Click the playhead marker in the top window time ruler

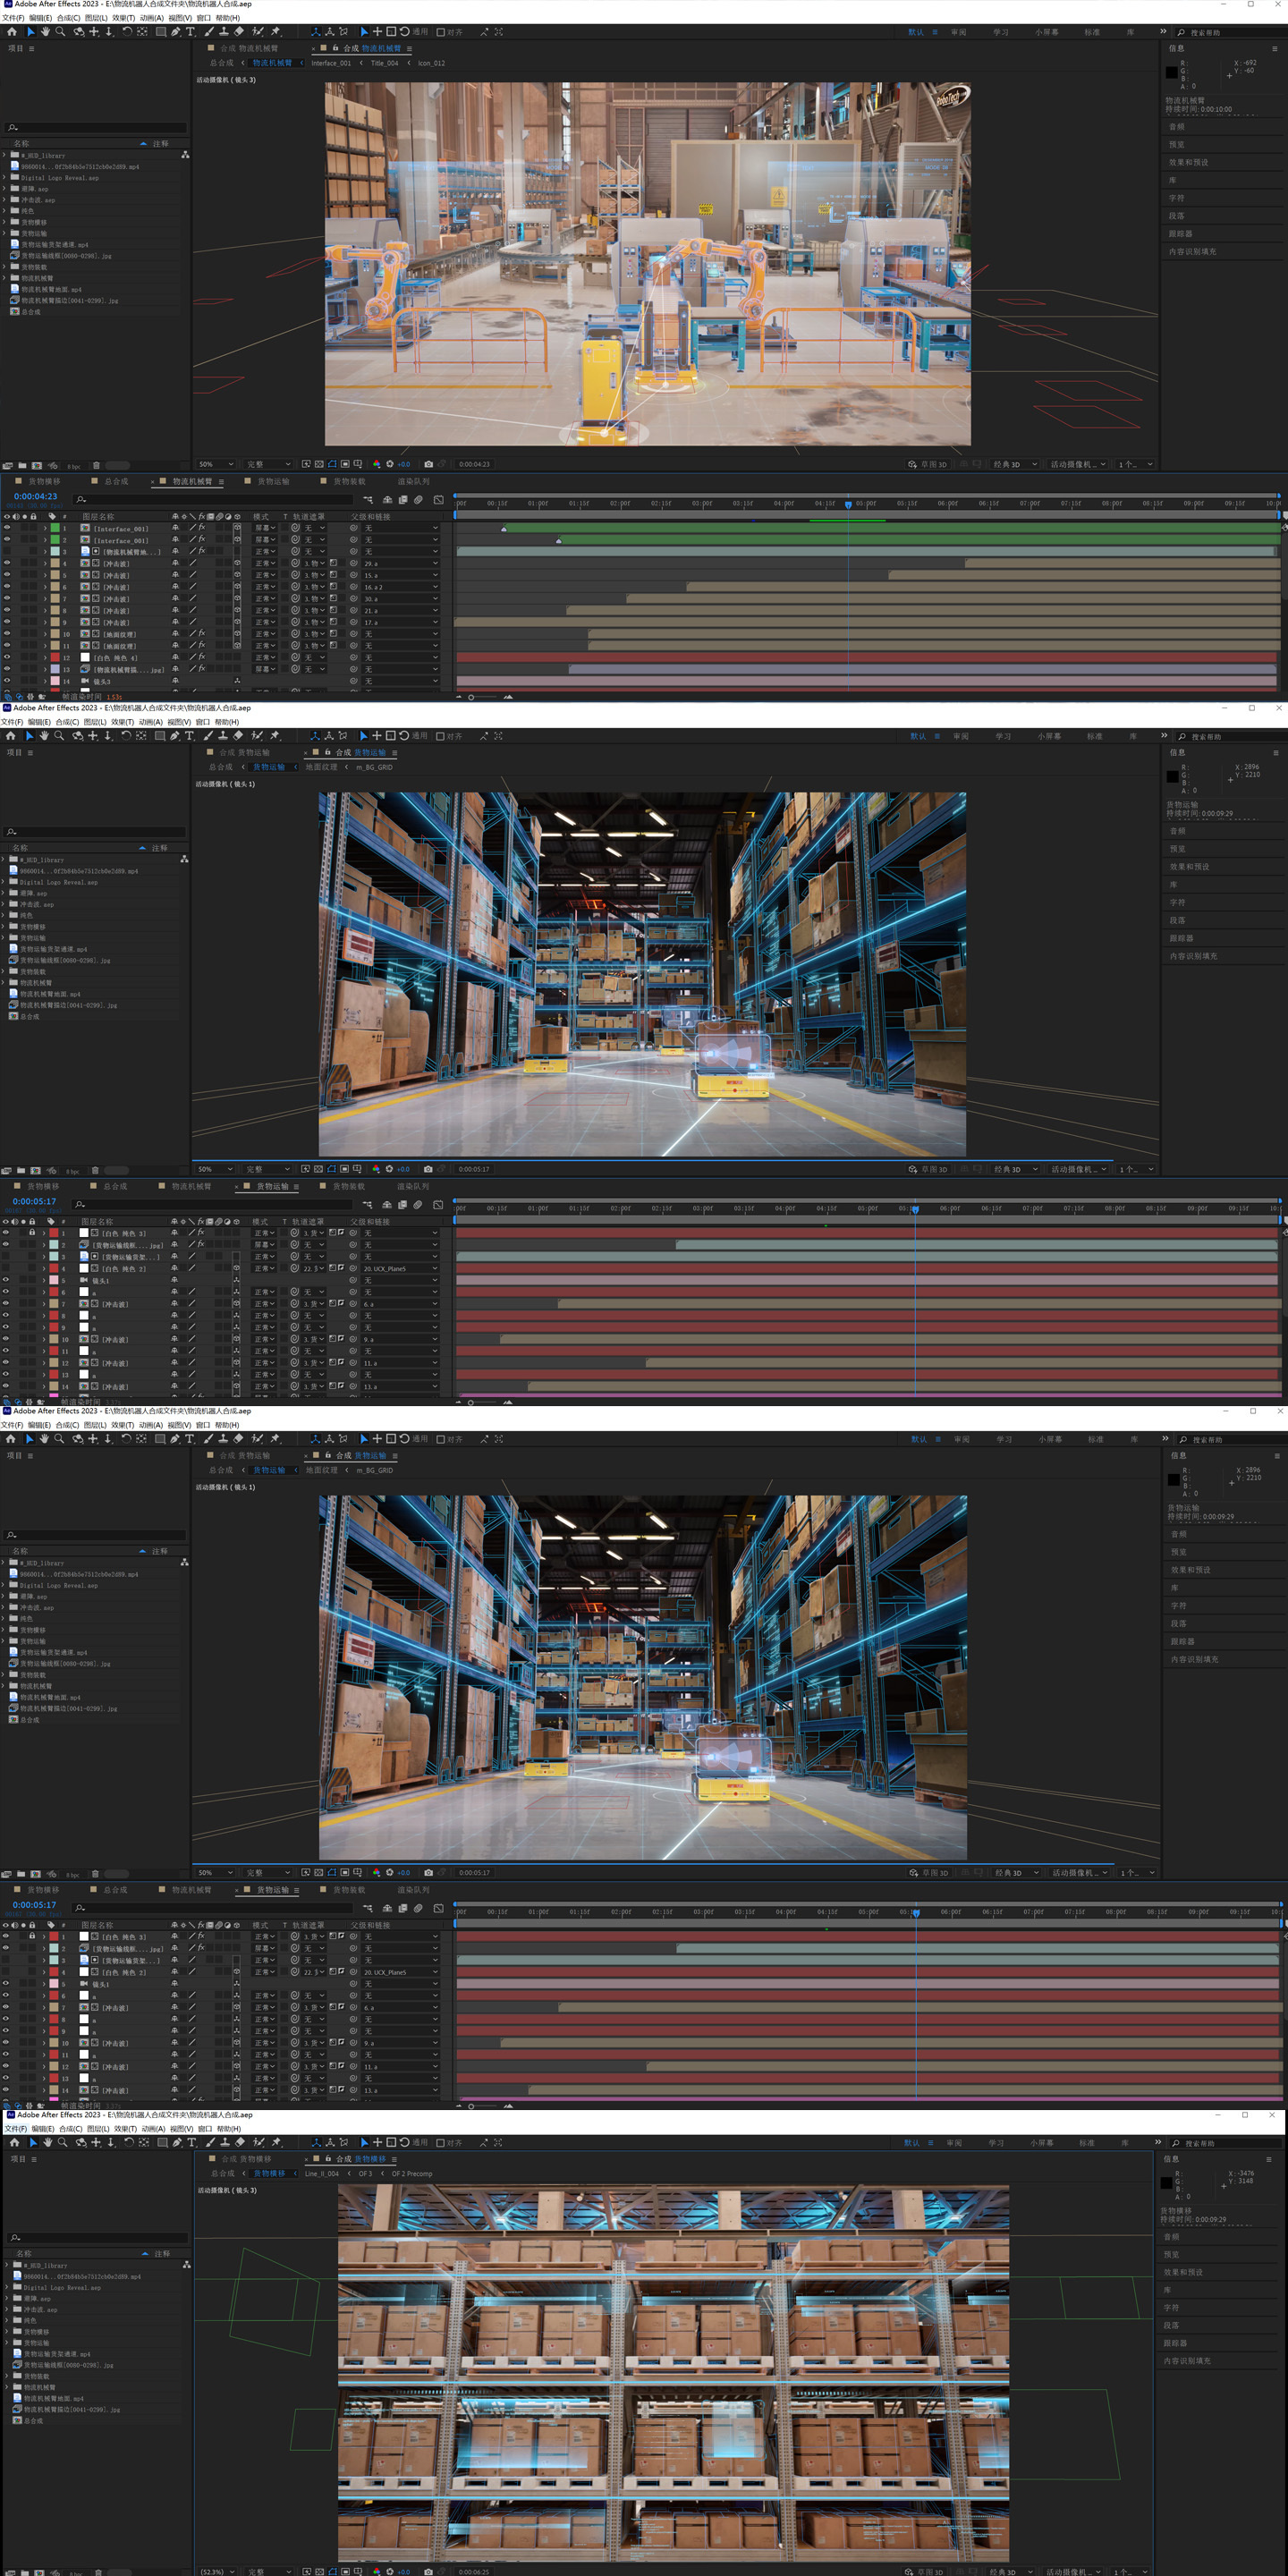(848, 504)
